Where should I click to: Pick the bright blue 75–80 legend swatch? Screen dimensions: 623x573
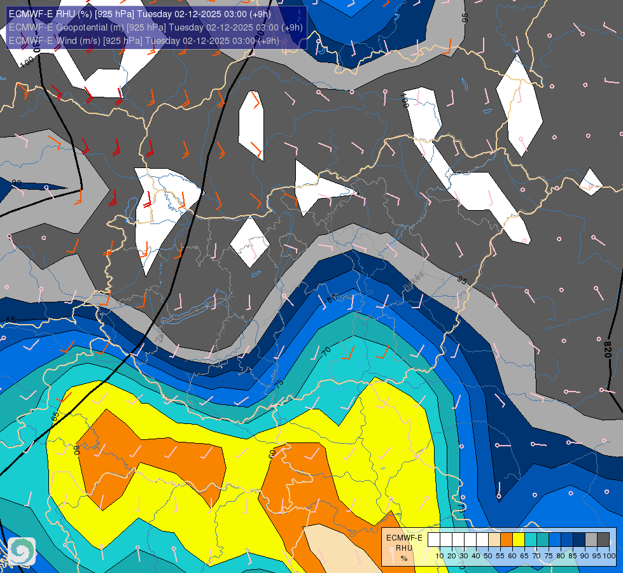(x=555, y=540)
